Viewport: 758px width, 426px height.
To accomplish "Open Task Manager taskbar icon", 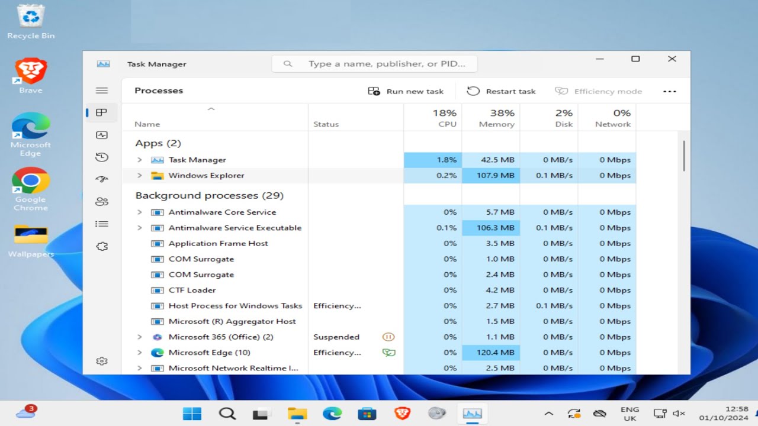I will click(472, 414).
